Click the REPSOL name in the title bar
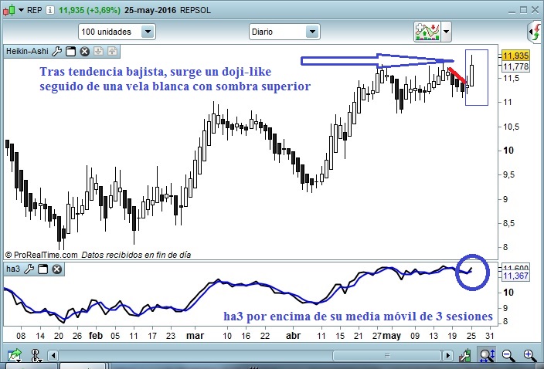Screen dimensions: 544x369 pos(195,10)
